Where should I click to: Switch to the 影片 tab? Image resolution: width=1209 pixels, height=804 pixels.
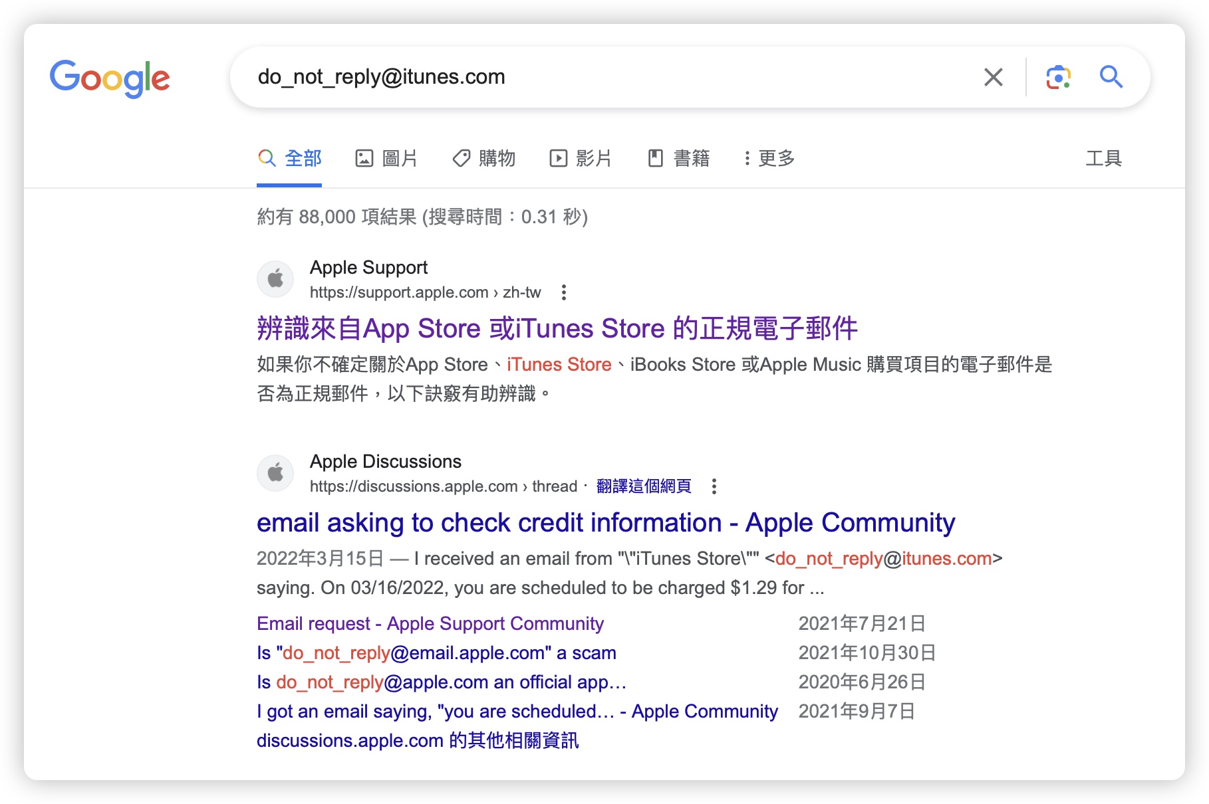click(x=581, y=158)
